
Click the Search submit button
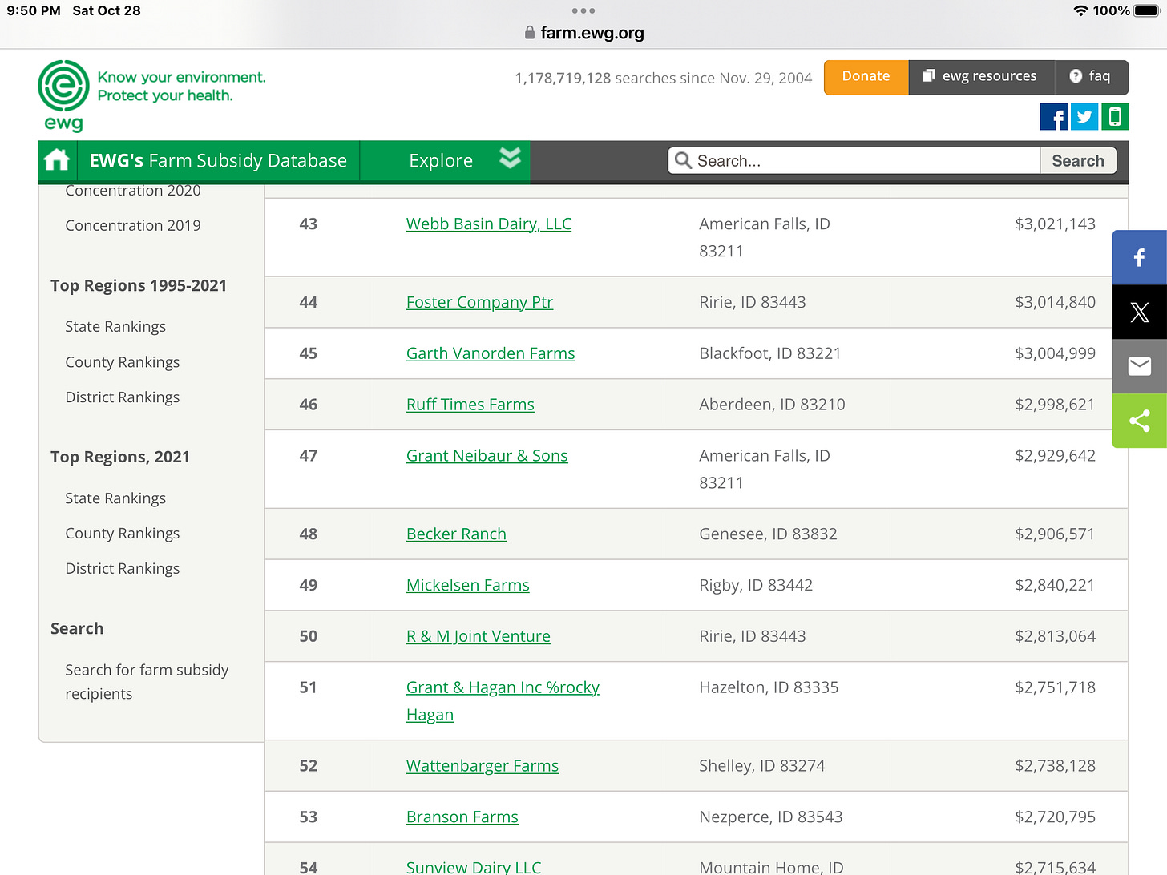click(x=1078, y=160)
